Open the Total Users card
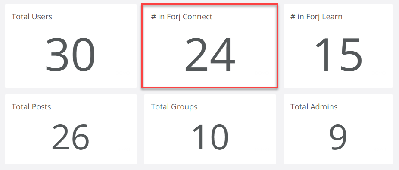The height and width of the screenshot is (170, 399). click(71, 46)
